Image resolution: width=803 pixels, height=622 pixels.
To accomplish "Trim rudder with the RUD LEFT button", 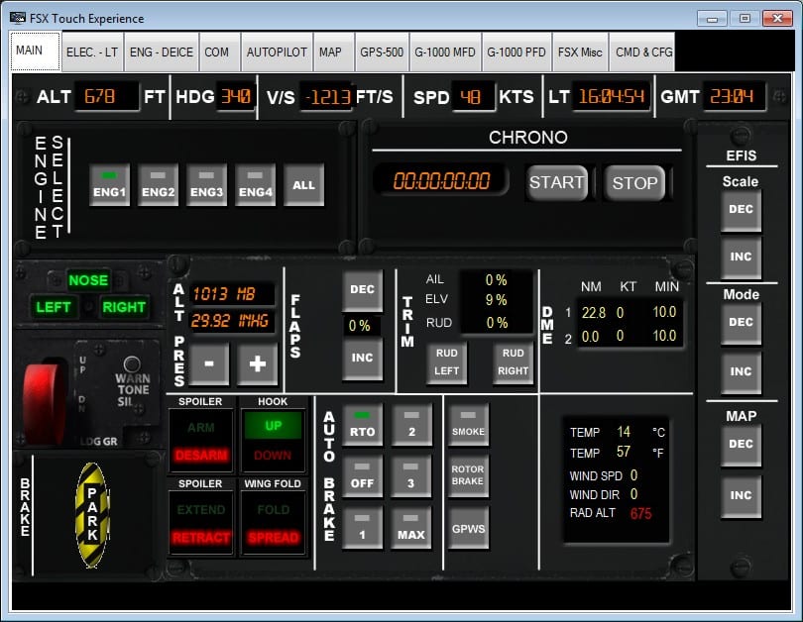I will point(447,363).
